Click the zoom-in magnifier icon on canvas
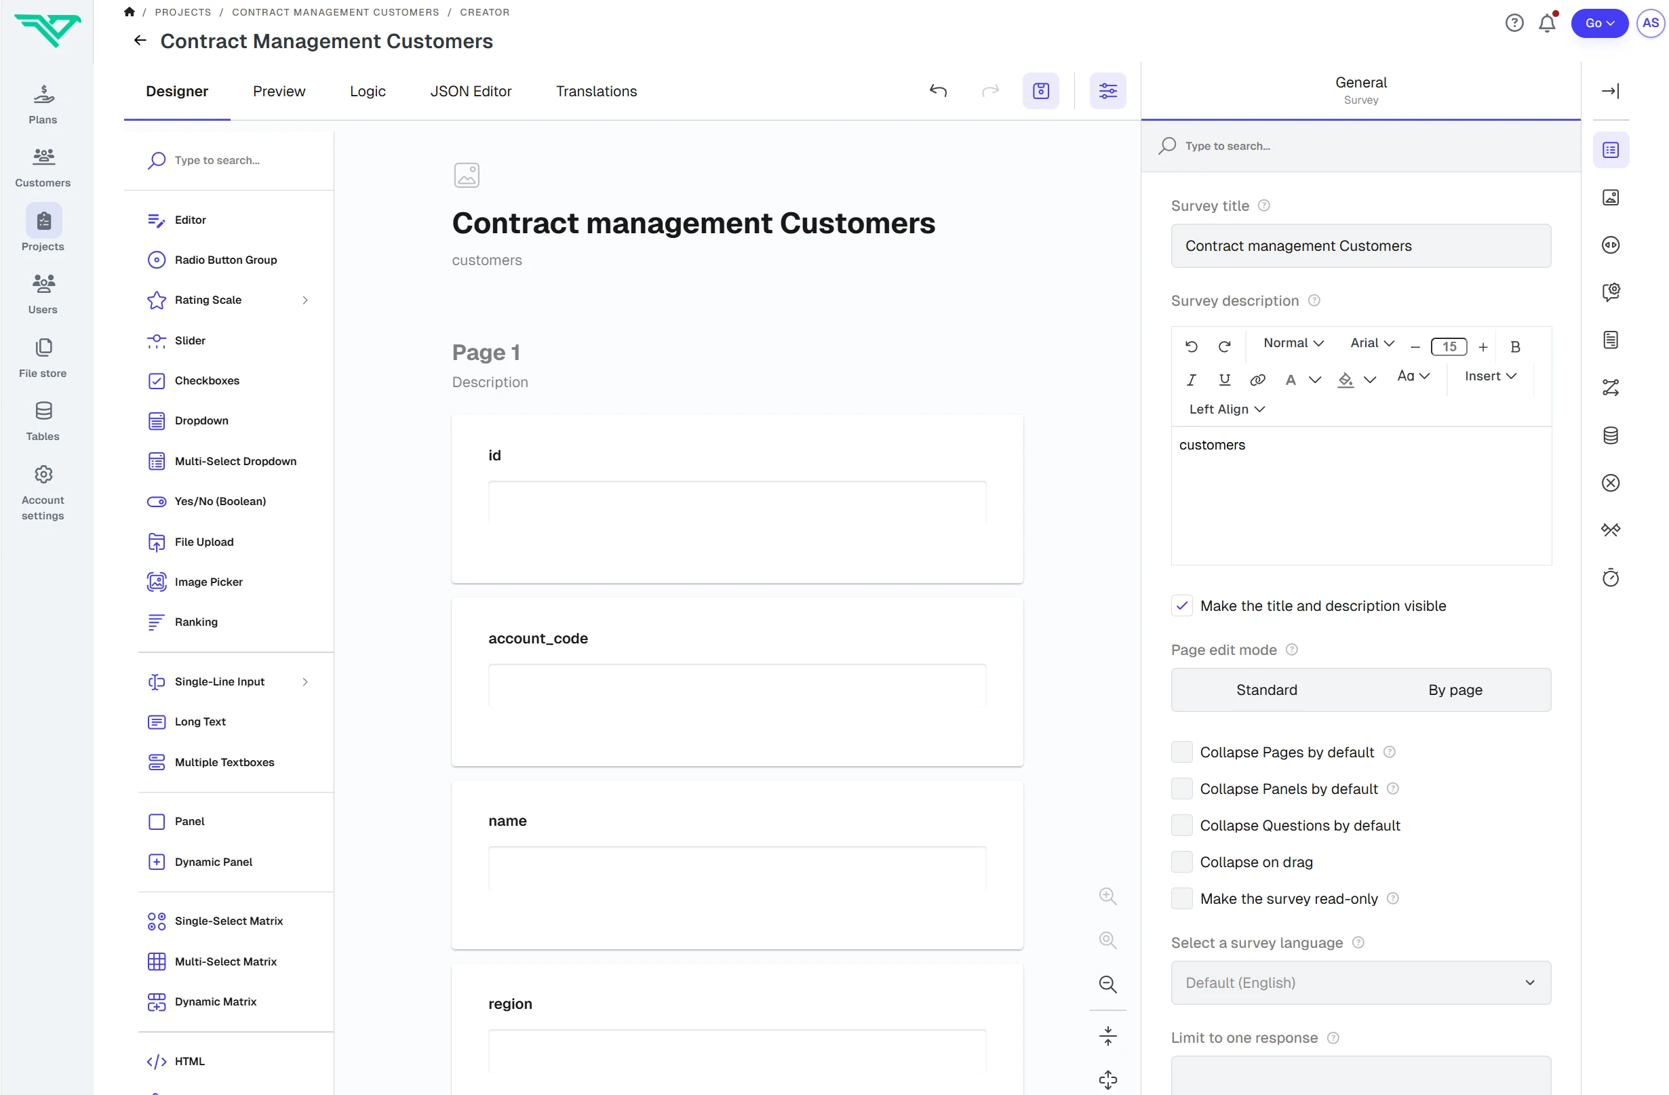Viewport: 1669px width, 1095px height. [1108, 895]
